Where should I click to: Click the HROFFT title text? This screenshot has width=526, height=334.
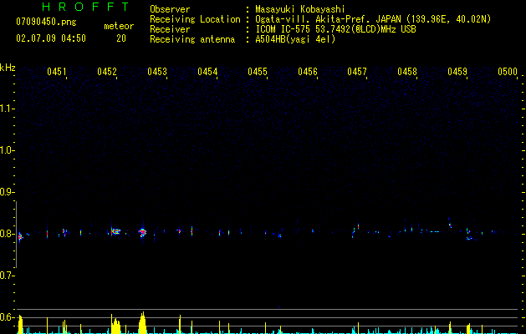[x=85, y=7]
